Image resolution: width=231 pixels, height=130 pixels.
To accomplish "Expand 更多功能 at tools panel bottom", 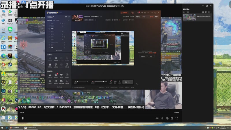I will pos(59,87).
